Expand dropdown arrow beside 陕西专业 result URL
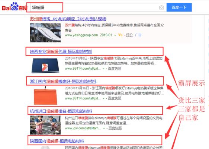The width and height of the screenshot is (209, 149). (x=103, y=69)
